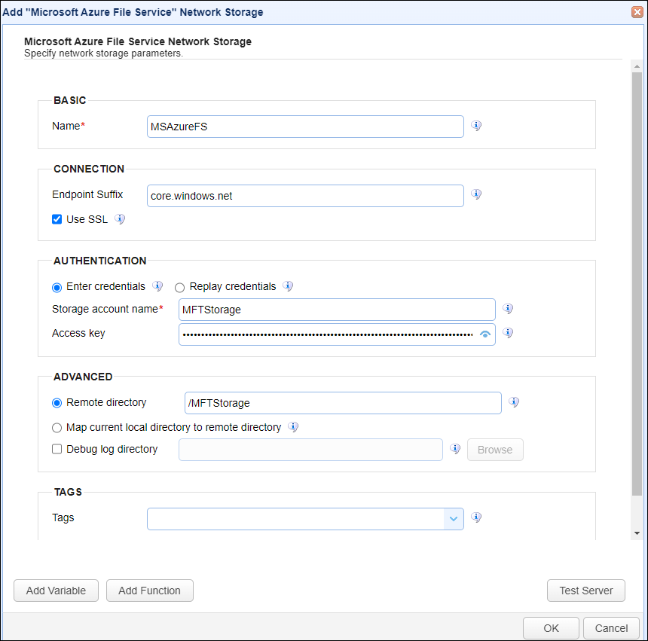Enable the Debug log directory checkbox
This screenshot has width=648, height=641.
[57, 449]
